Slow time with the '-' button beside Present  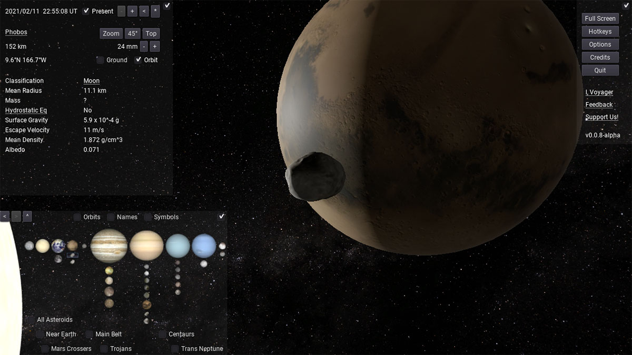pos(122,11)
